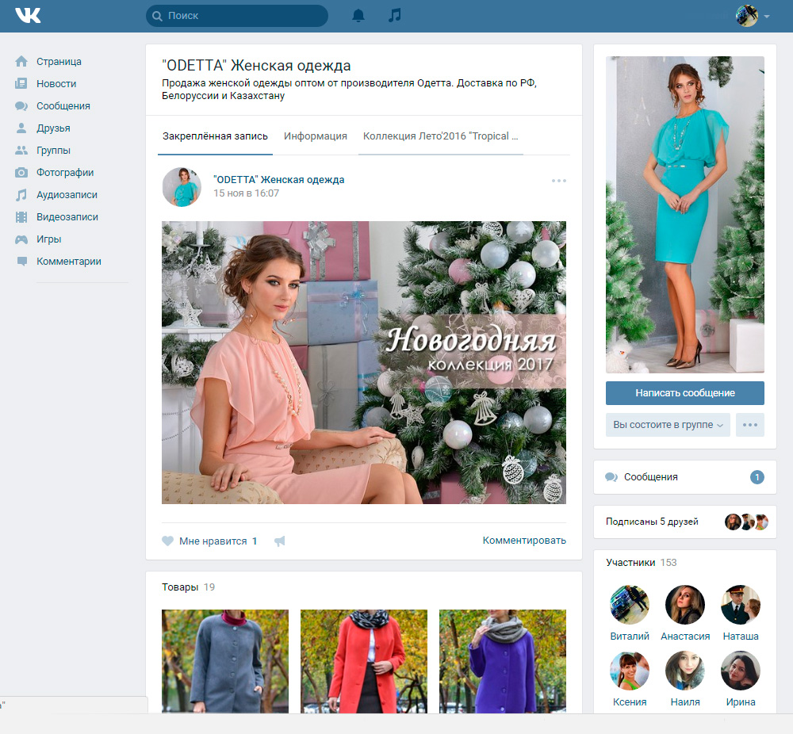Click Комментировать link under post
The image size is (793, 734).
[x=524, y=541]
